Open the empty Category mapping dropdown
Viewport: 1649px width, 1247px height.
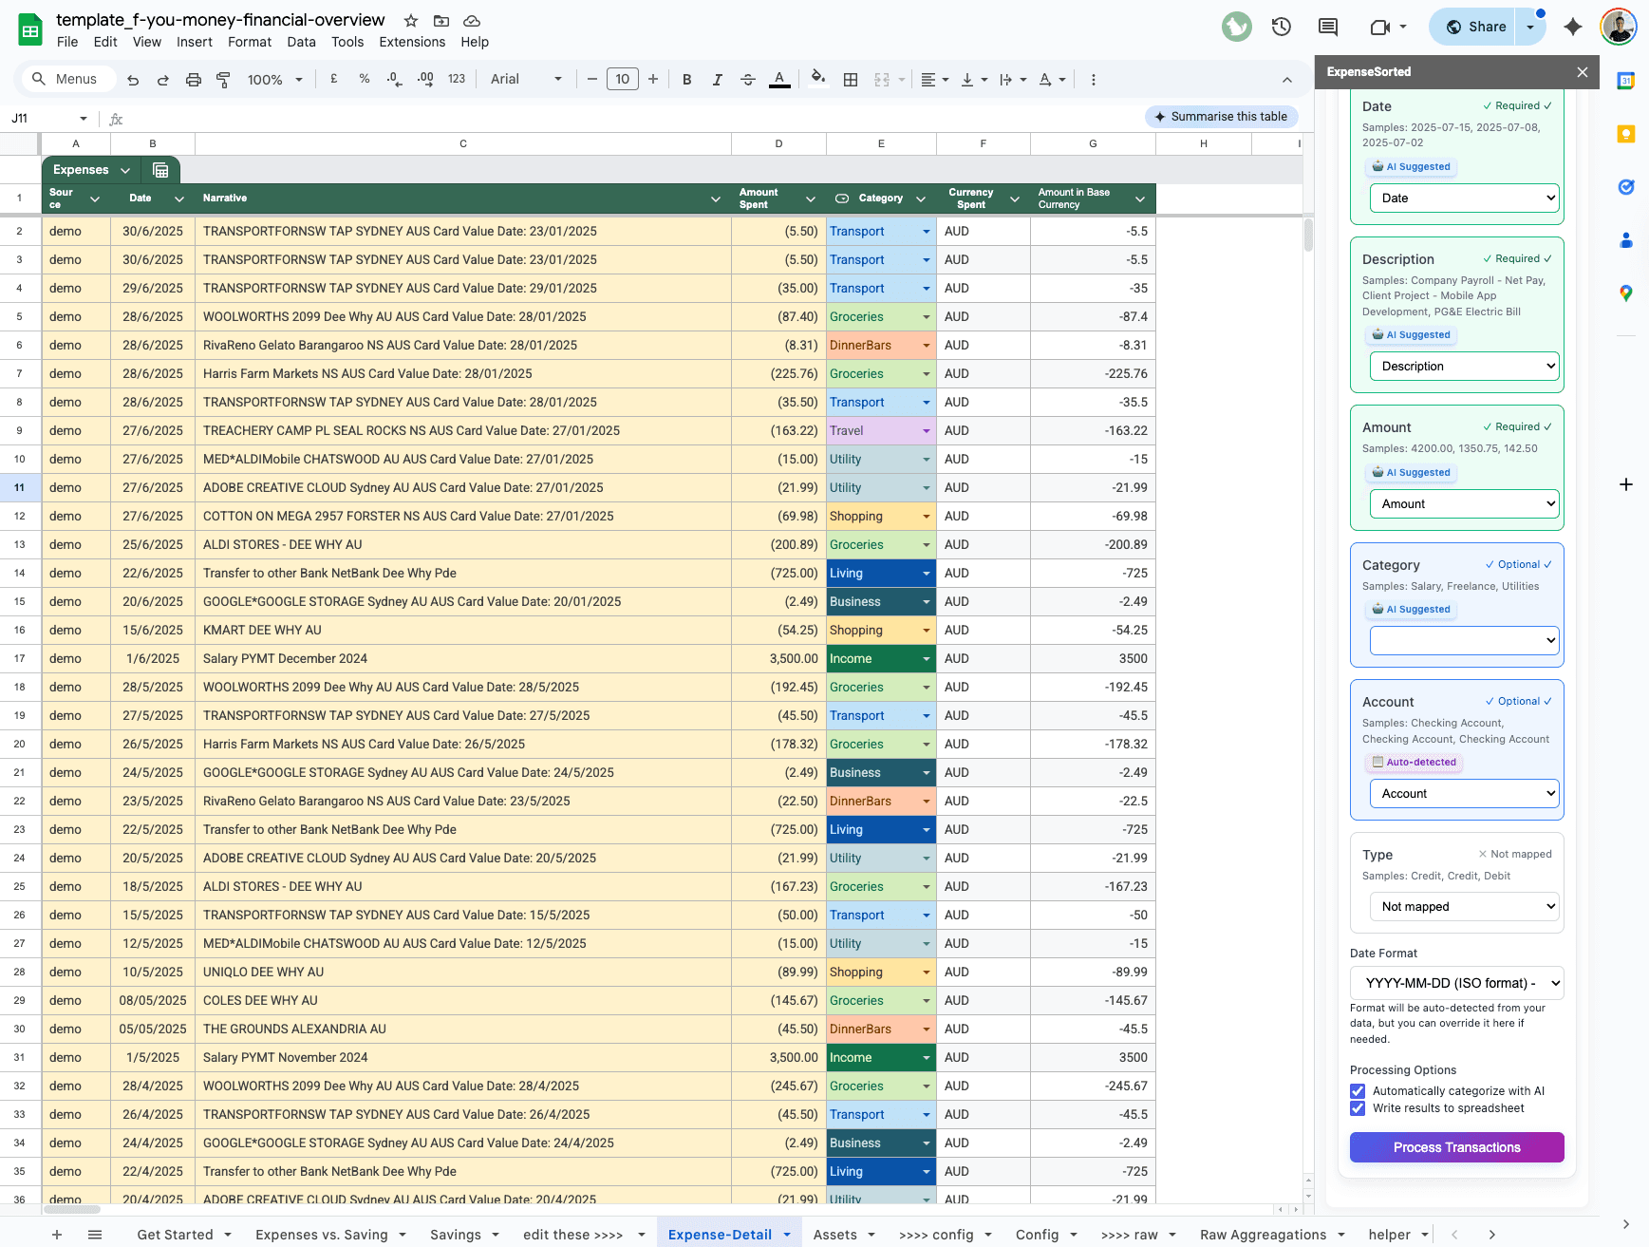(1465, 641)
